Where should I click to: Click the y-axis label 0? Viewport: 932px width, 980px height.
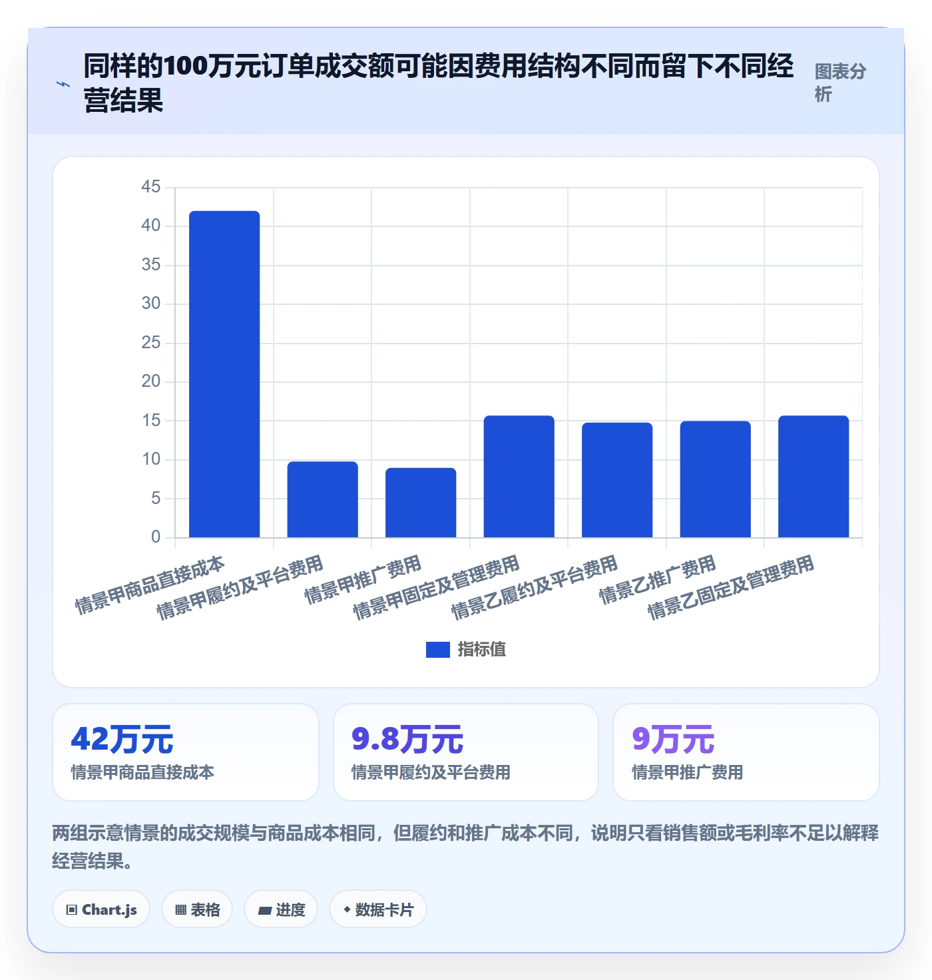(x=156, y=537)
